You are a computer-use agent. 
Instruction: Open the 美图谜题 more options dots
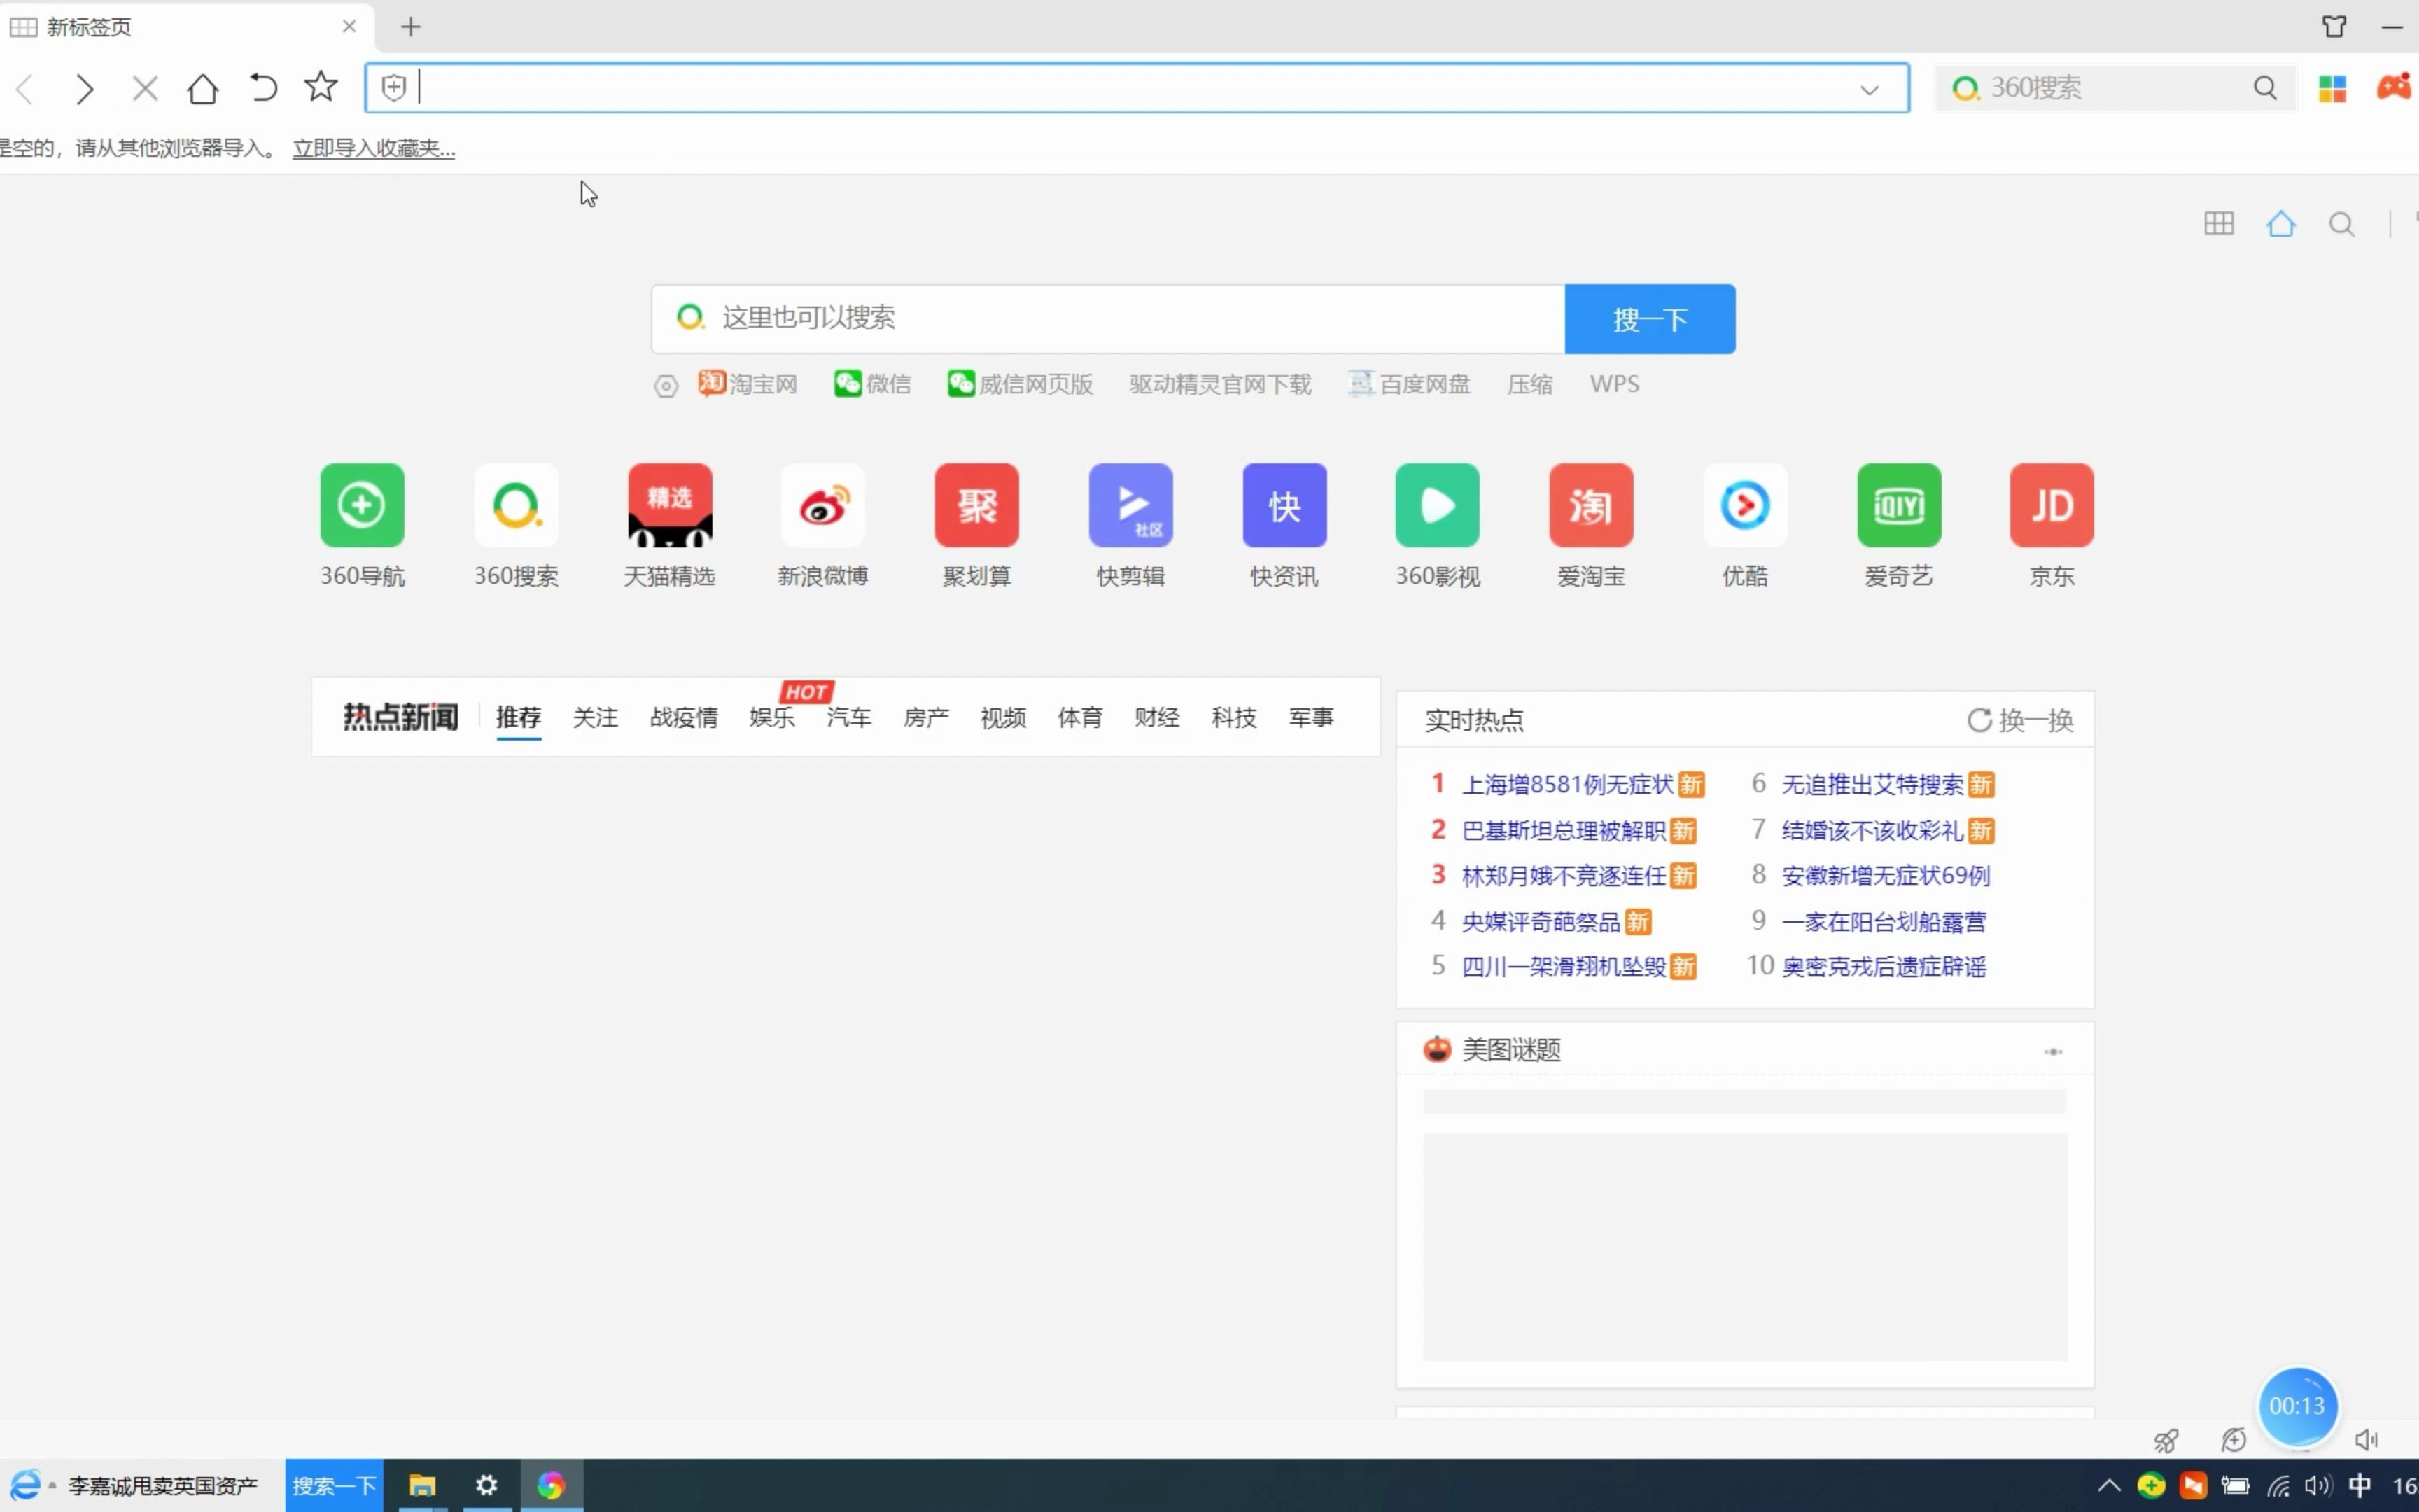(x=2053, y=1051)
